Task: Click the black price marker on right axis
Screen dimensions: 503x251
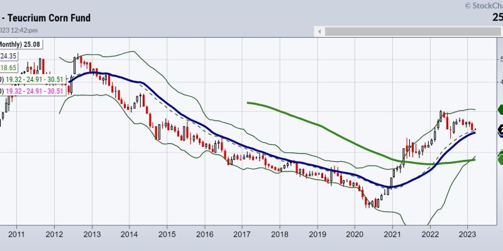Action: coord(499,131)
